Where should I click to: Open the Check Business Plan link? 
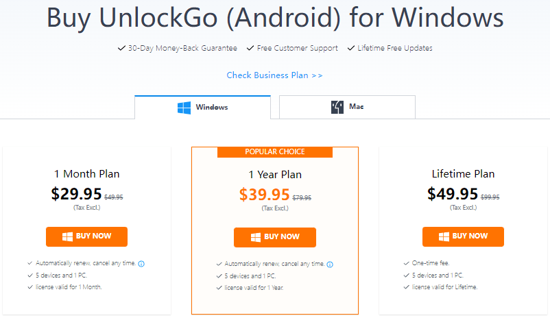point(274,75)
